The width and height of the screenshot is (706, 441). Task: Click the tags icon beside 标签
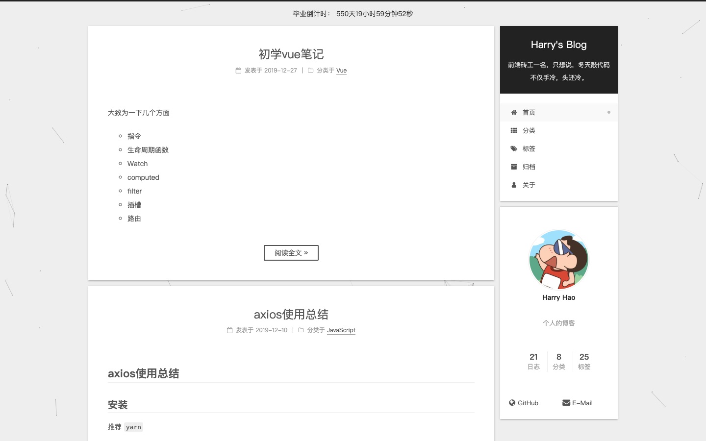tap(514, 148)
